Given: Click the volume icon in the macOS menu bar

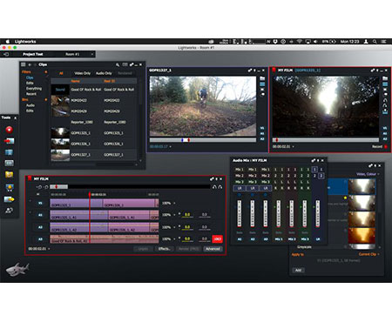Looking at the screenshot, I should pyautogui.click(x=315, y=42).
